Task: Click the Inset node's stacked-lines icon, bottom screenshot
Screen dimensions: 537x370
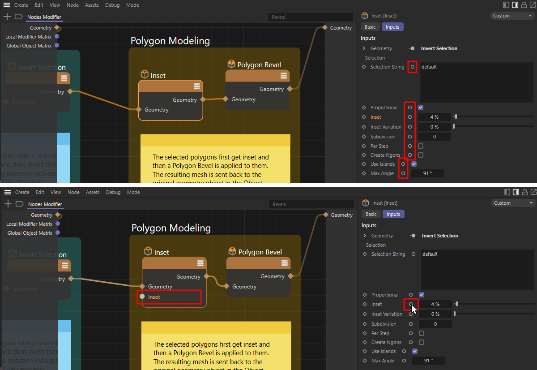Action: point(200,263)
